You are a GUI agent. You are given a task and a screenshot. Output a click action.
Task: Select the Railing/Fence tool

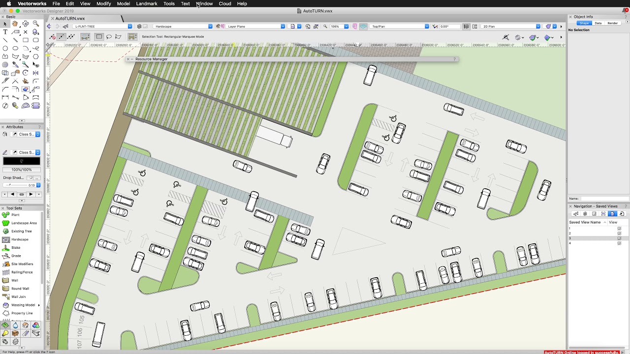click(18, 272)
